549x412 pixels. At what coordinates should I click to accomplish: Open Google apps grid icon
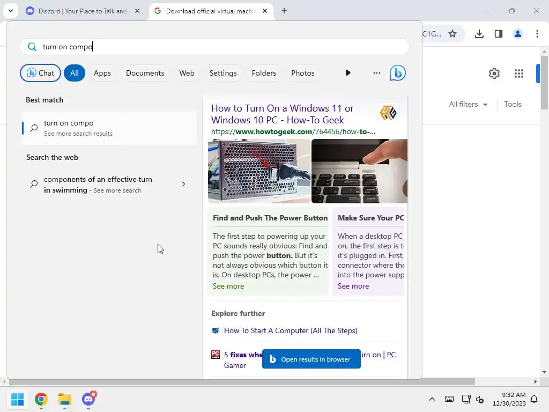coord(518,73)
